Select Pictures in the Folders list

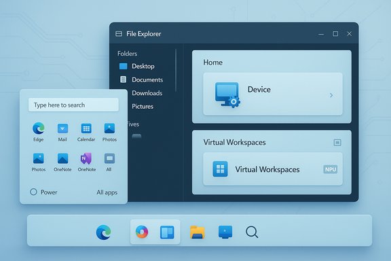click(143, 107)
